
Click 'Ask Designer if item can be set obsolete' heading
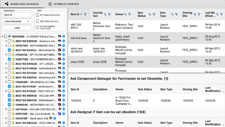point(108,112)
